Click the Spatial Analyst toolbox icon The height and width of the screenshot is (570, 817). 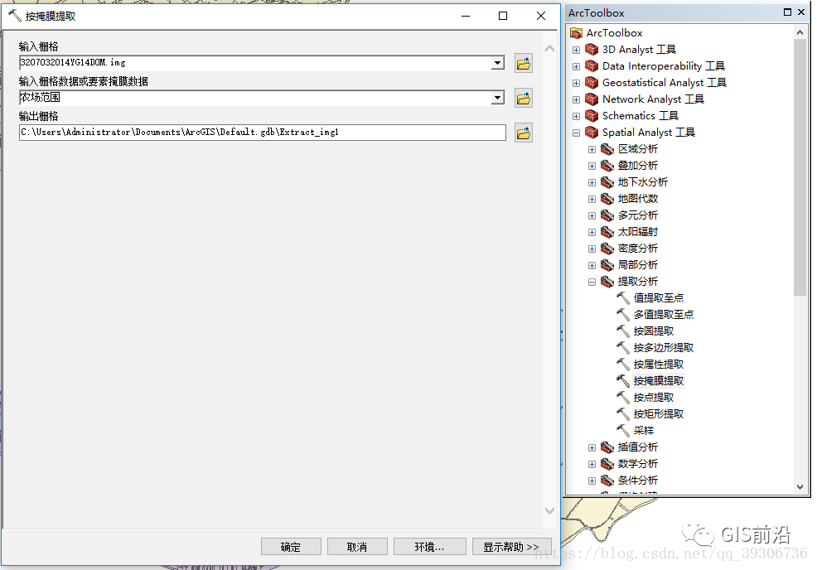pos(592,133)
